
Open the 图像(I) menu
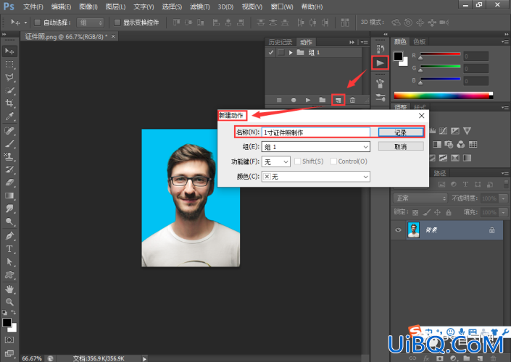click(x=88, y=7)
